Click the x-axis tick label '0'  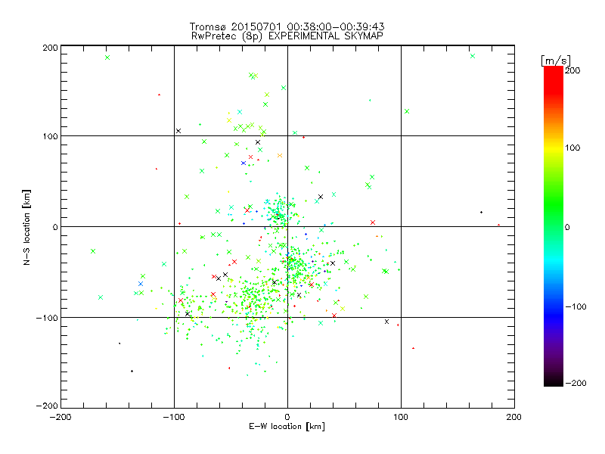[x=287, y=418]
